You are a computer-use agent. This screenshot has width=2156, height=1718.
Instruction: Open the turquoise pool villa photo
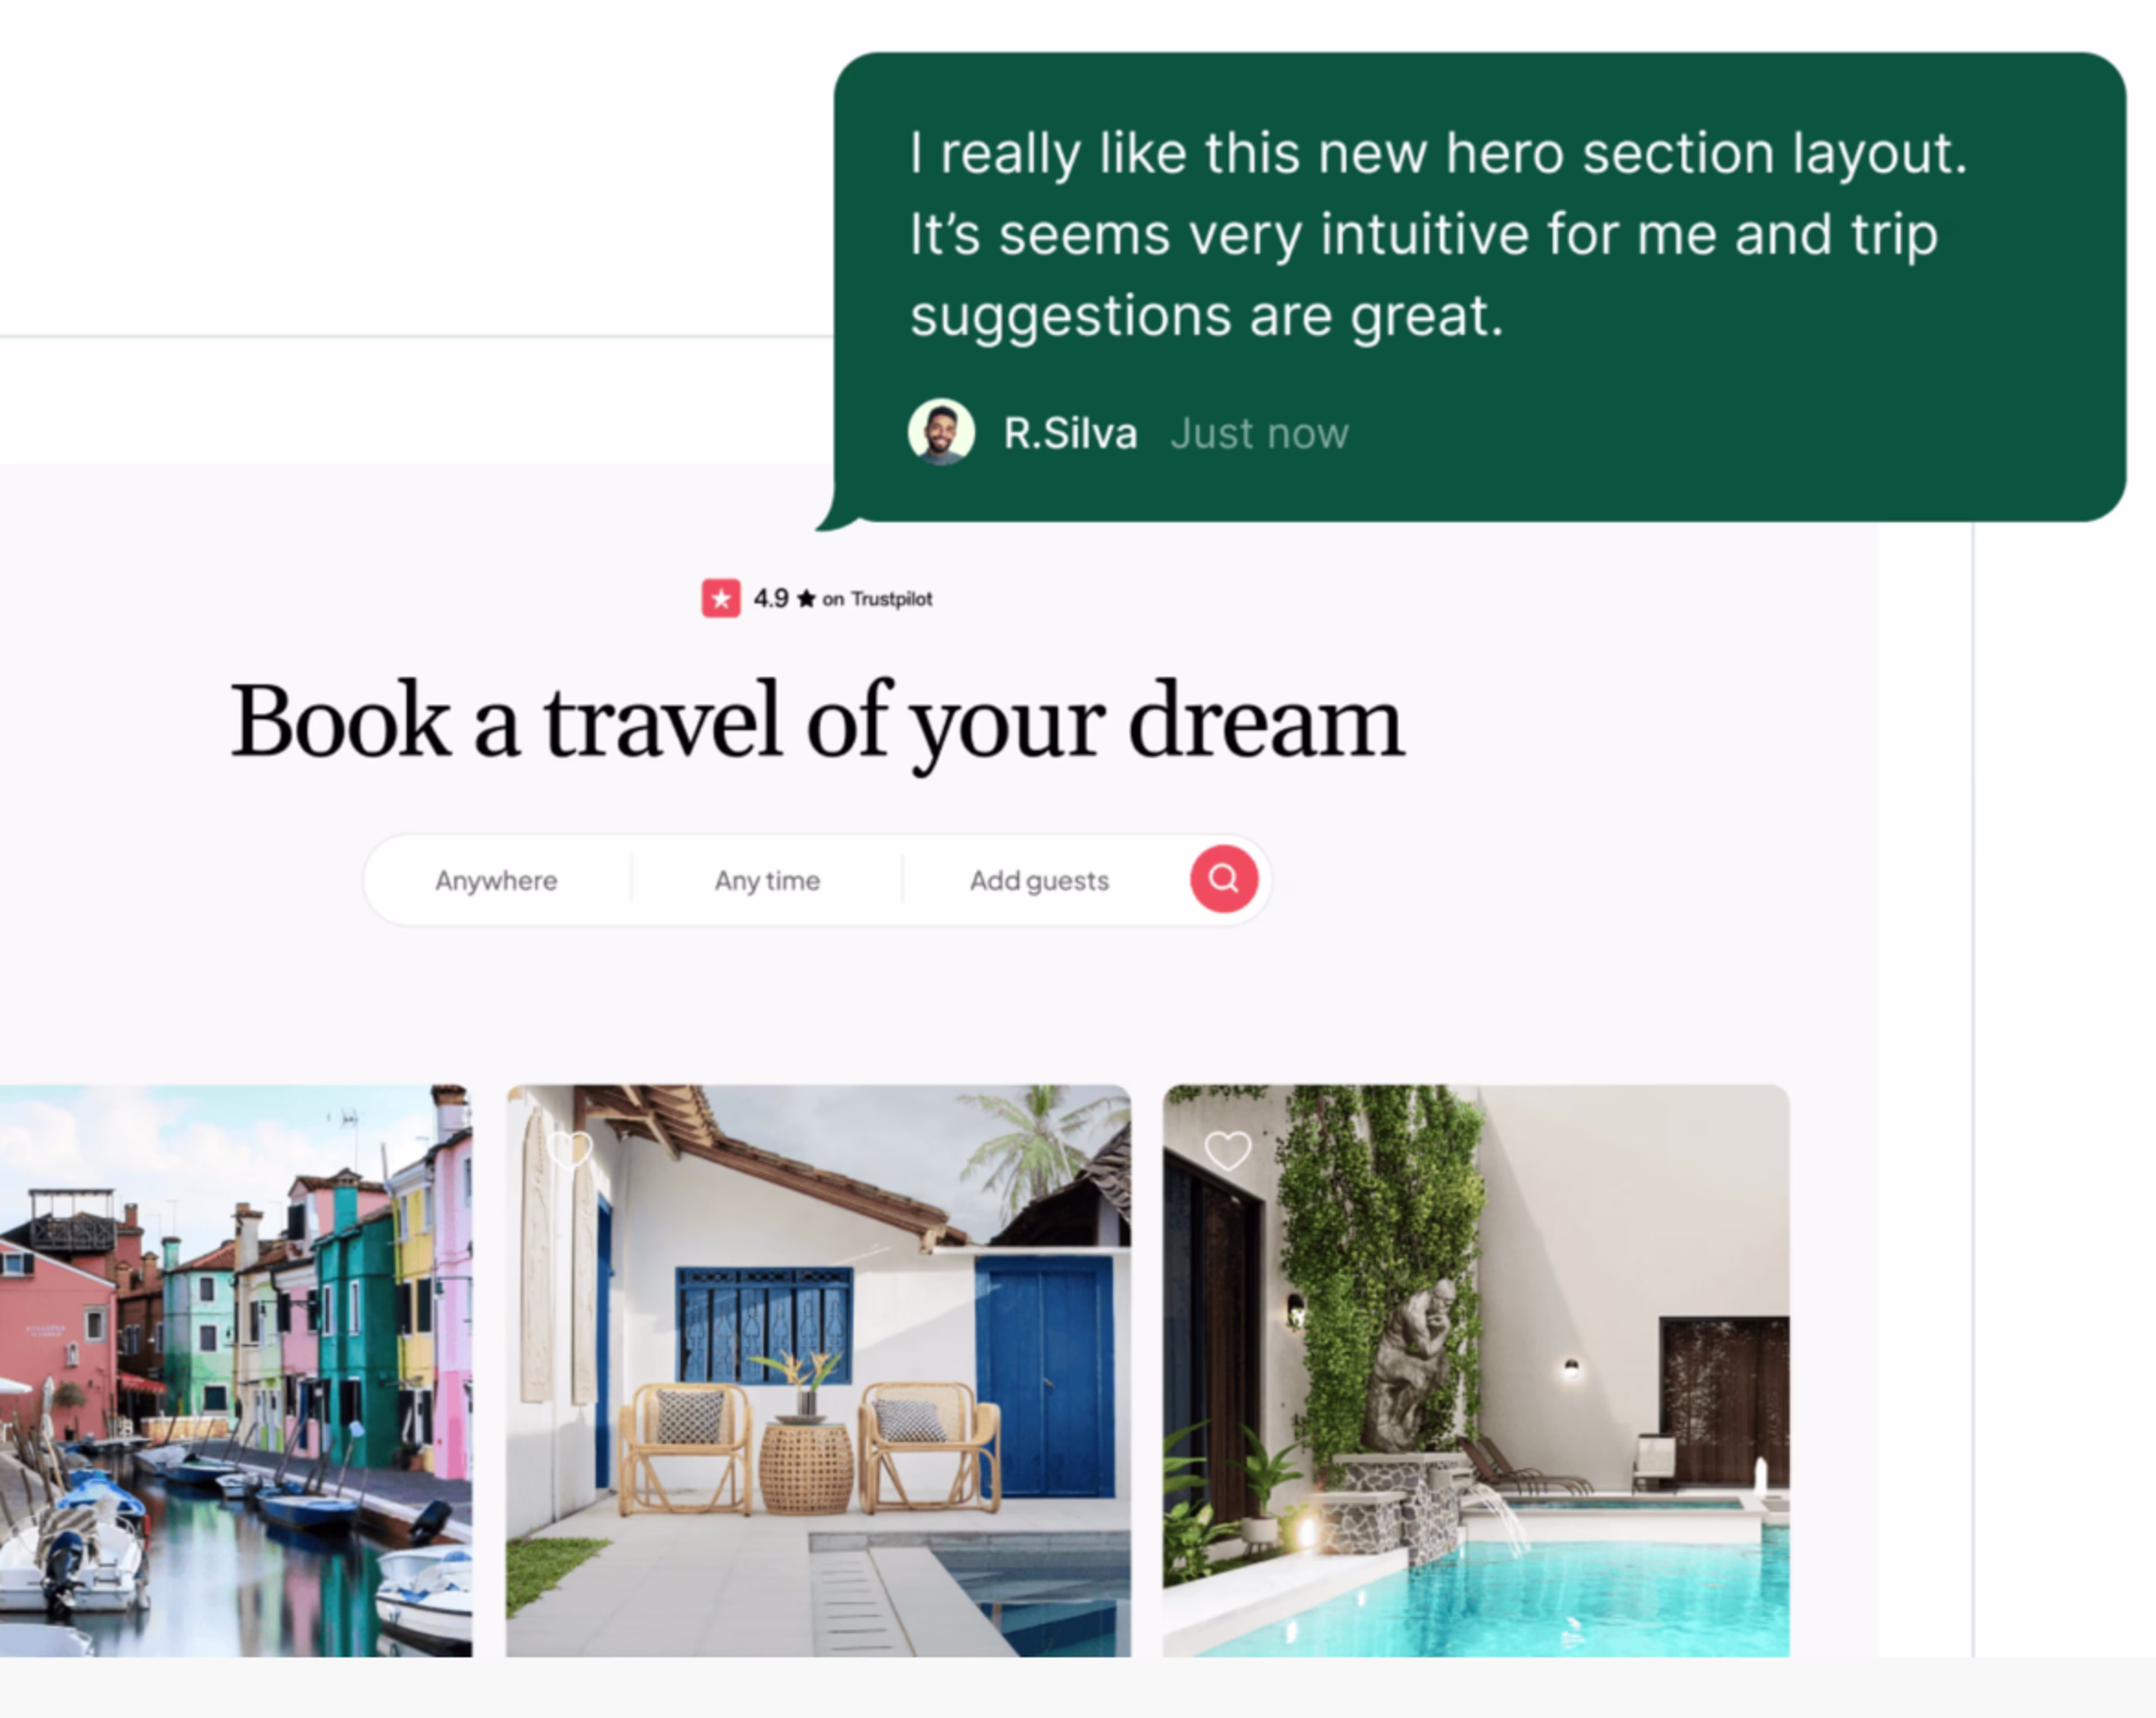1476,1370
